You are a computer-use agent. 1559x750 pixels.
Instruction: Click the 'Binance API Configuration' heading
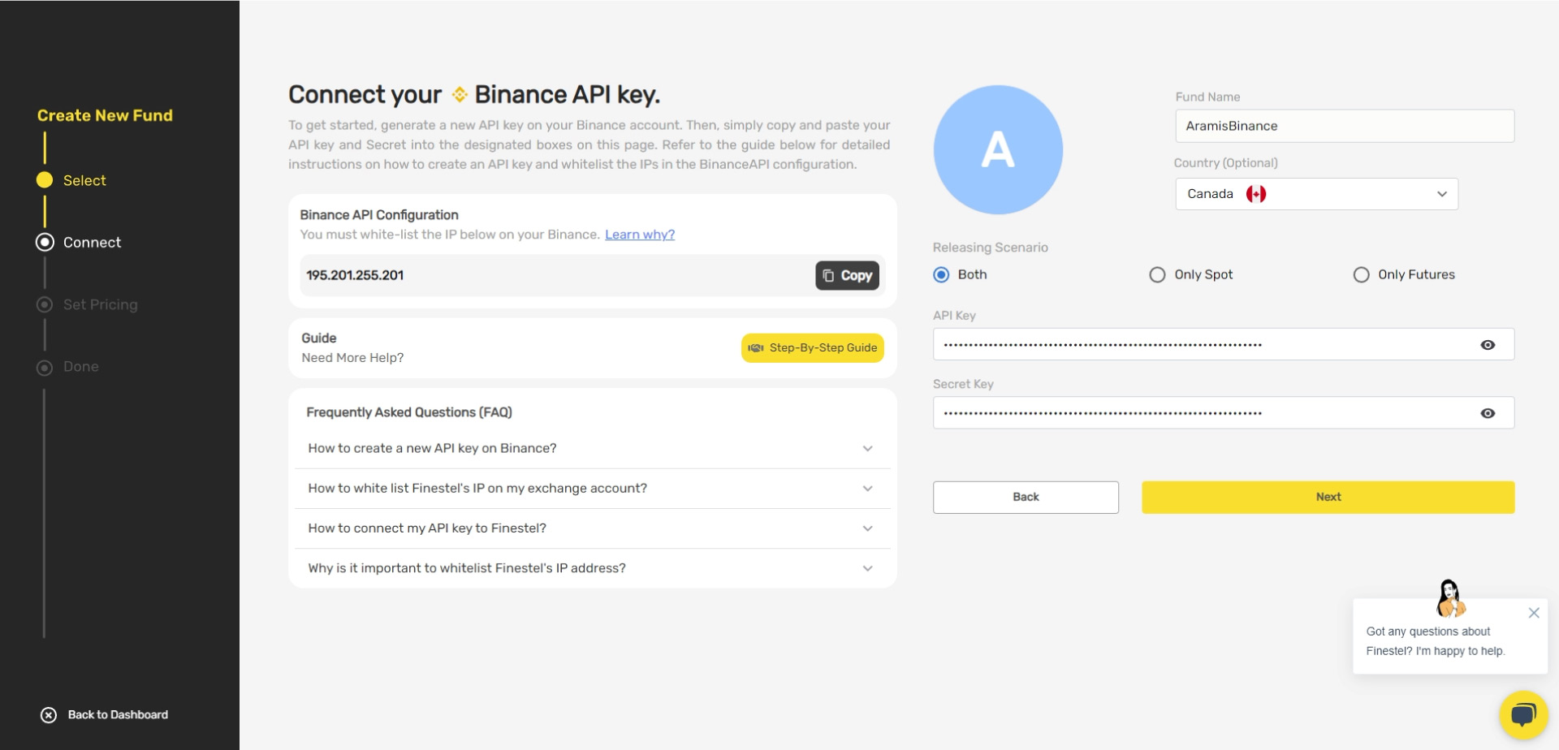(379, 215)
